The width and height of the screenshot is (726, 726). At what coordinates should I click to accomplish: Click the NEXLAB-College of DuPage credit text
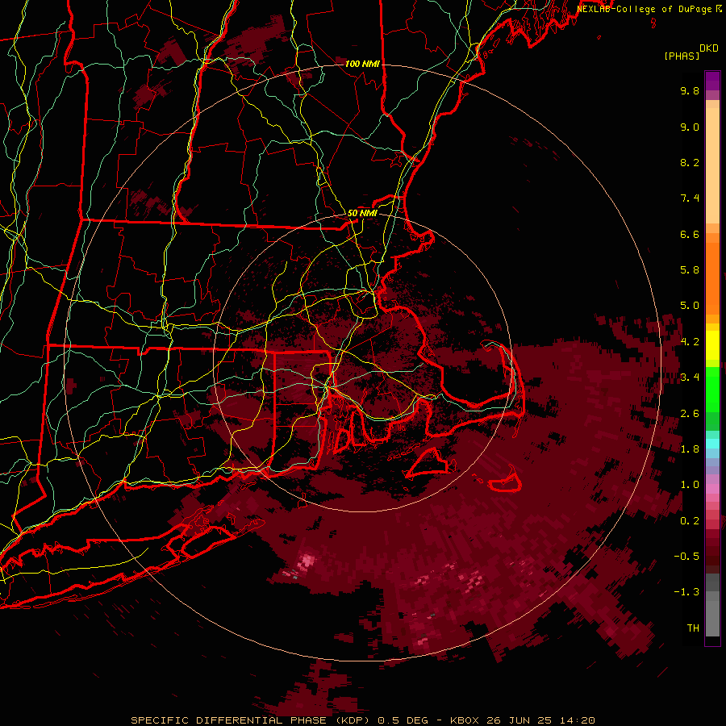(645, 9)
